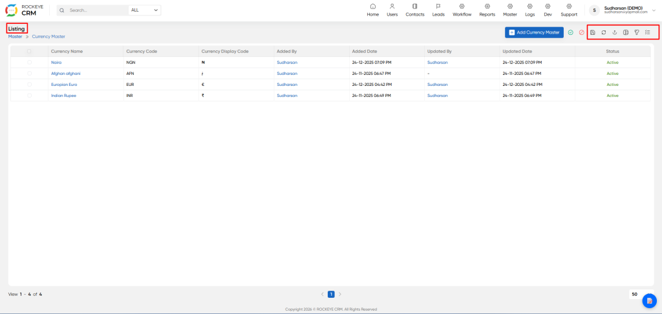Click the refresh listing icon
662x314 pixels.
[x=604, y=32]
